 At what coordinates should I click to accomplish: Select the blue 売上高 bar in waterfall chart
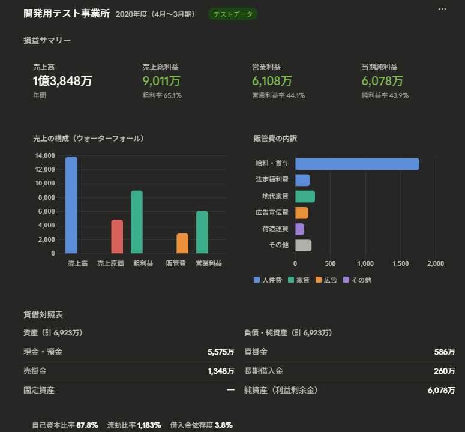[71, 205]
